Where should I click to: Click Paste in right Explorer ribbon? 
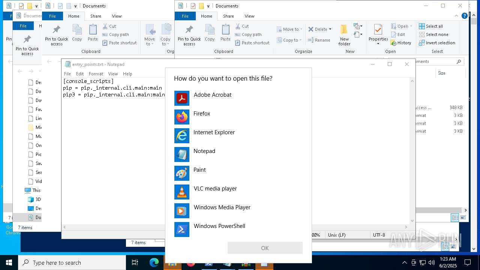[x=225, y=33]
